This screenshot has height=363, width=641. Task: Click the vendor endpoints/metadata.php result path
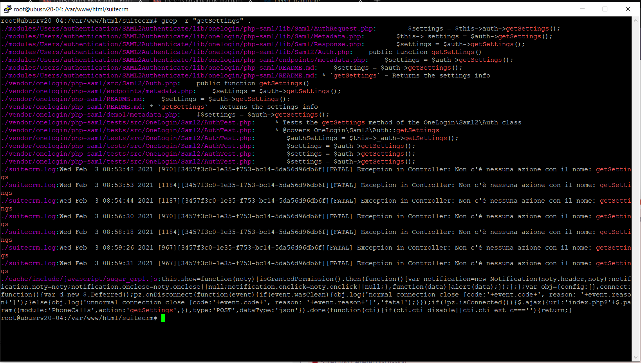pyautogui.click(x=97, y=91)
